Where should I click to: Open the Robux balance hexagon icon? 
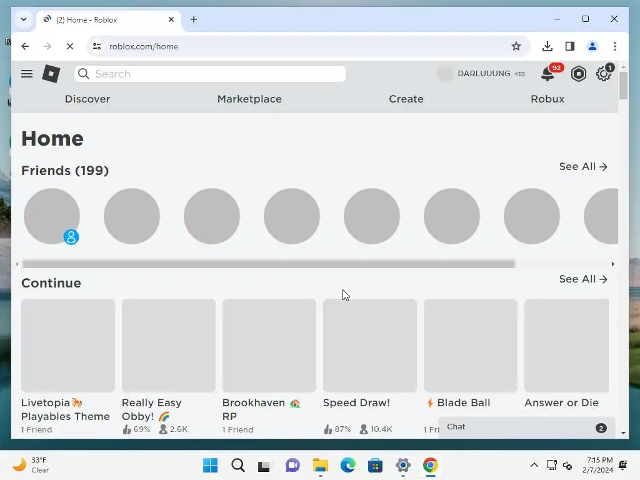[579, 74]
